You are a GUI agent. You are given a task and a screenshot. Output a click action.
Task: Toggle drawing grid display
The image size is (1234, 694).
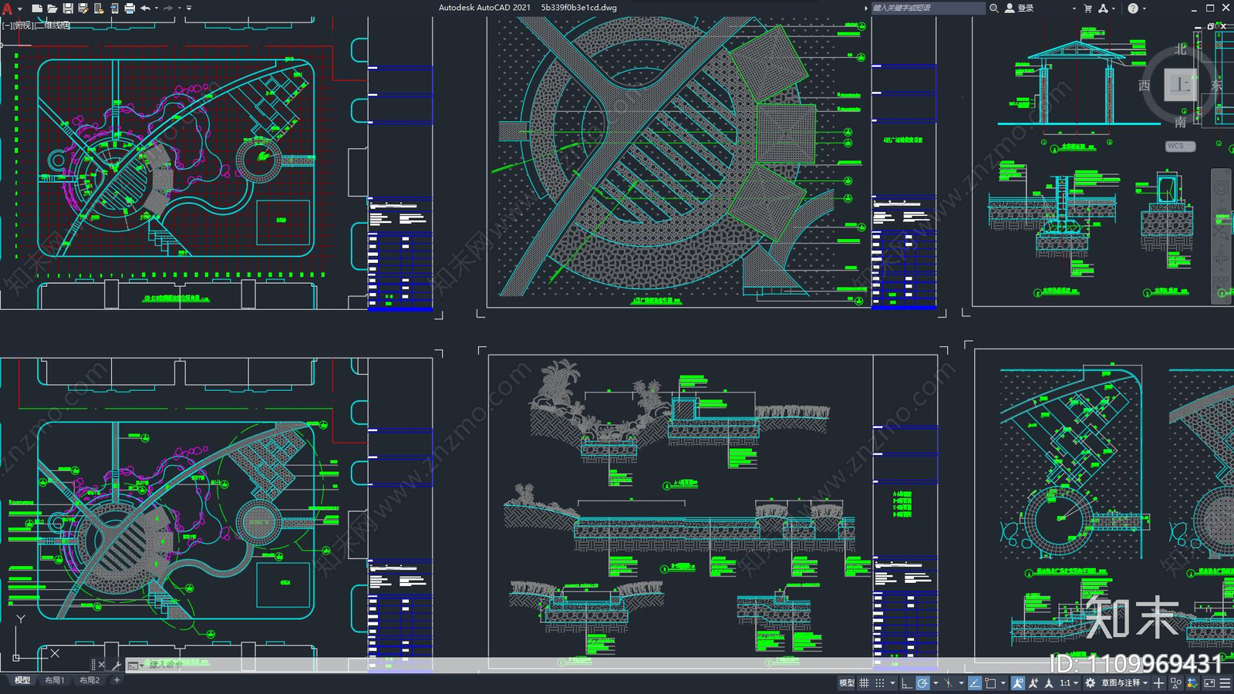tap(864, 682)
